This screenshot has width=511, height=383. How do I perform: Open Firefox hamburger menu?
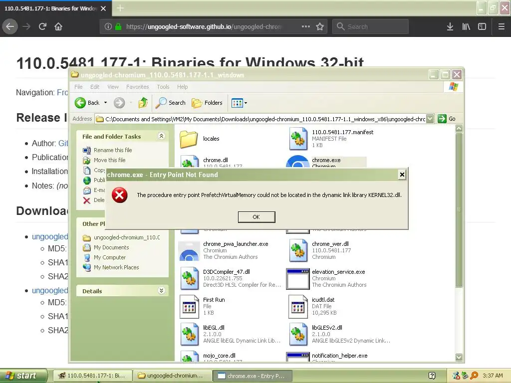pos(502,26)
